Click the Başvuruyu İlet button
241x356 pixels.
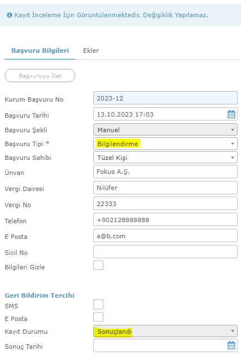[40, 76]
